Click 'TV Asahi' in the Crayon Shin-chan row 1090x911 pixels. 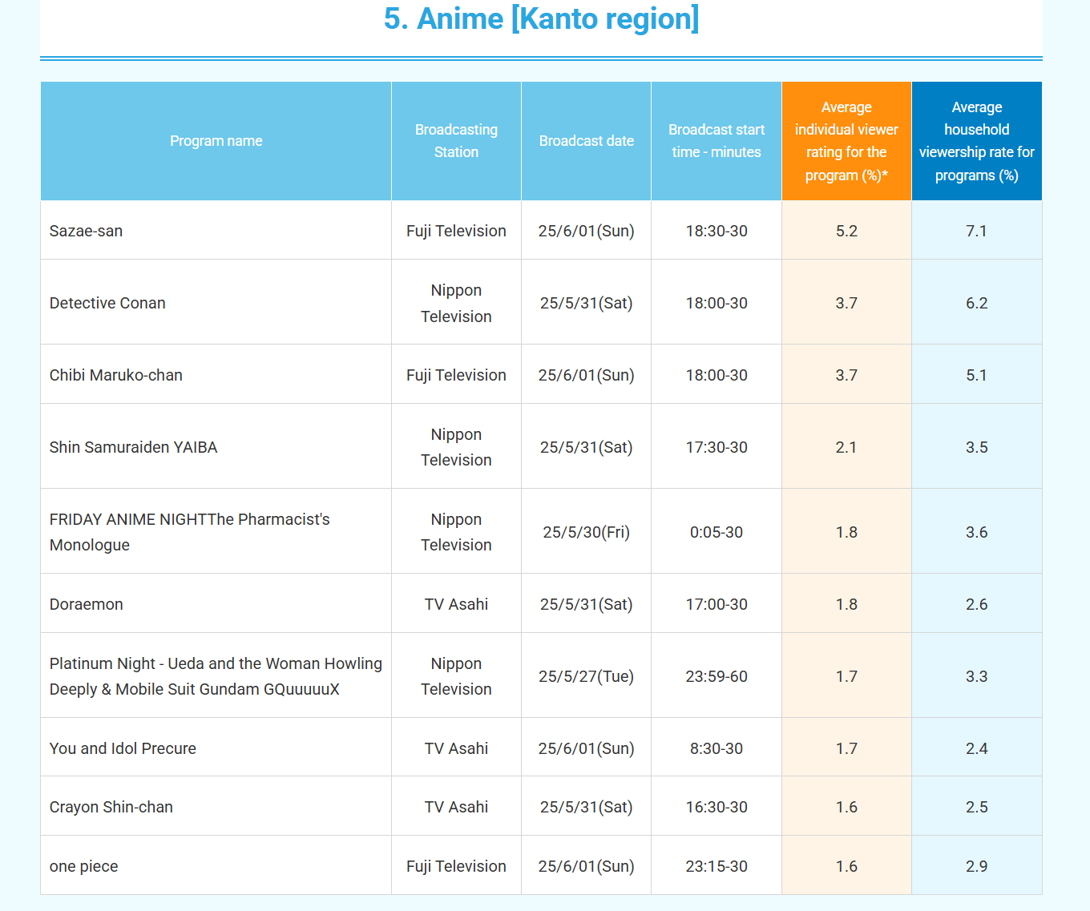tap(456, 807)
